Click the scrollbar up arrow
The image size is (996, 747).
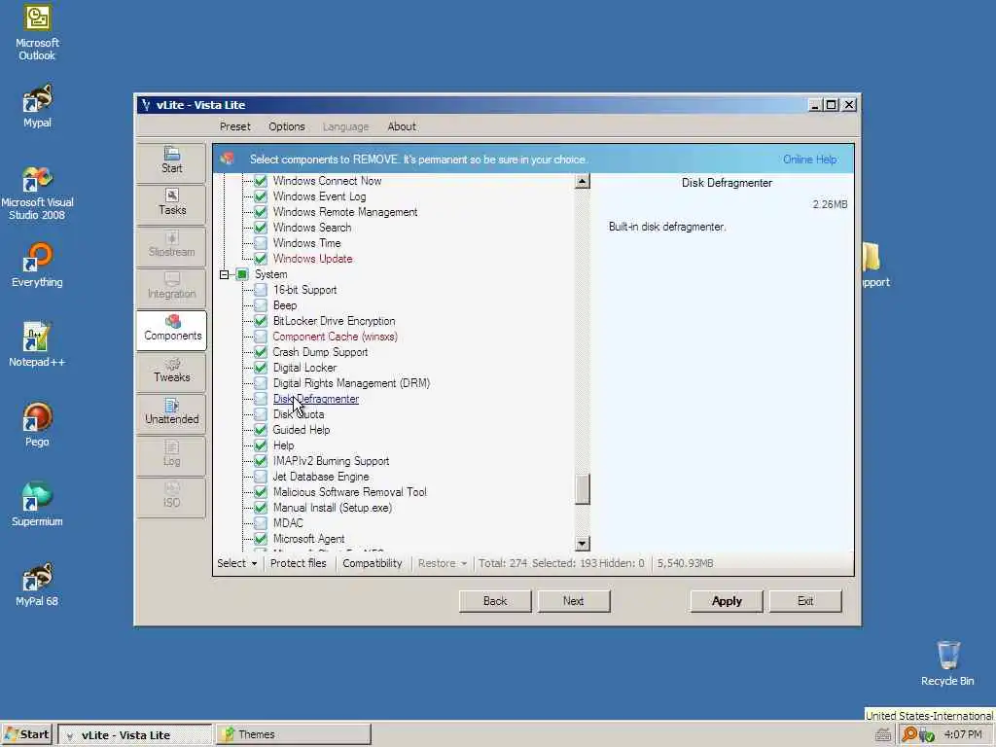coord(582,182)
